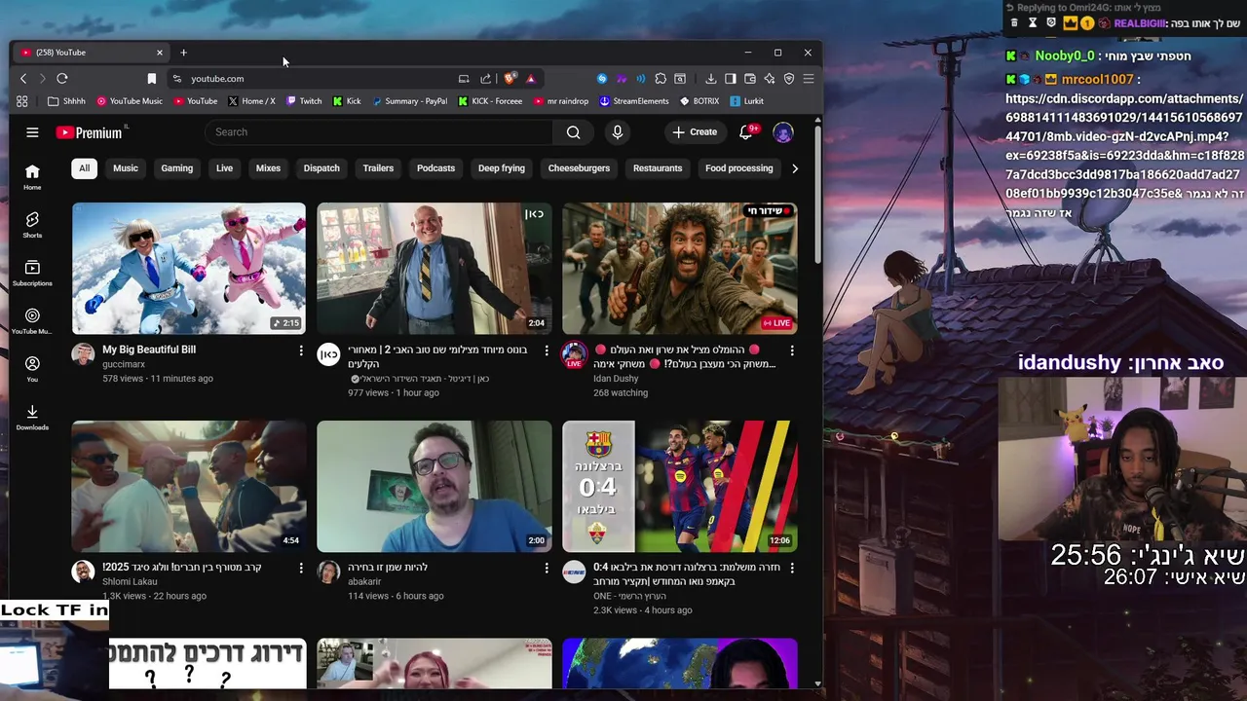Open the Summary - PayPal bookmark
1247x701 pixels.
pos(409,101)
